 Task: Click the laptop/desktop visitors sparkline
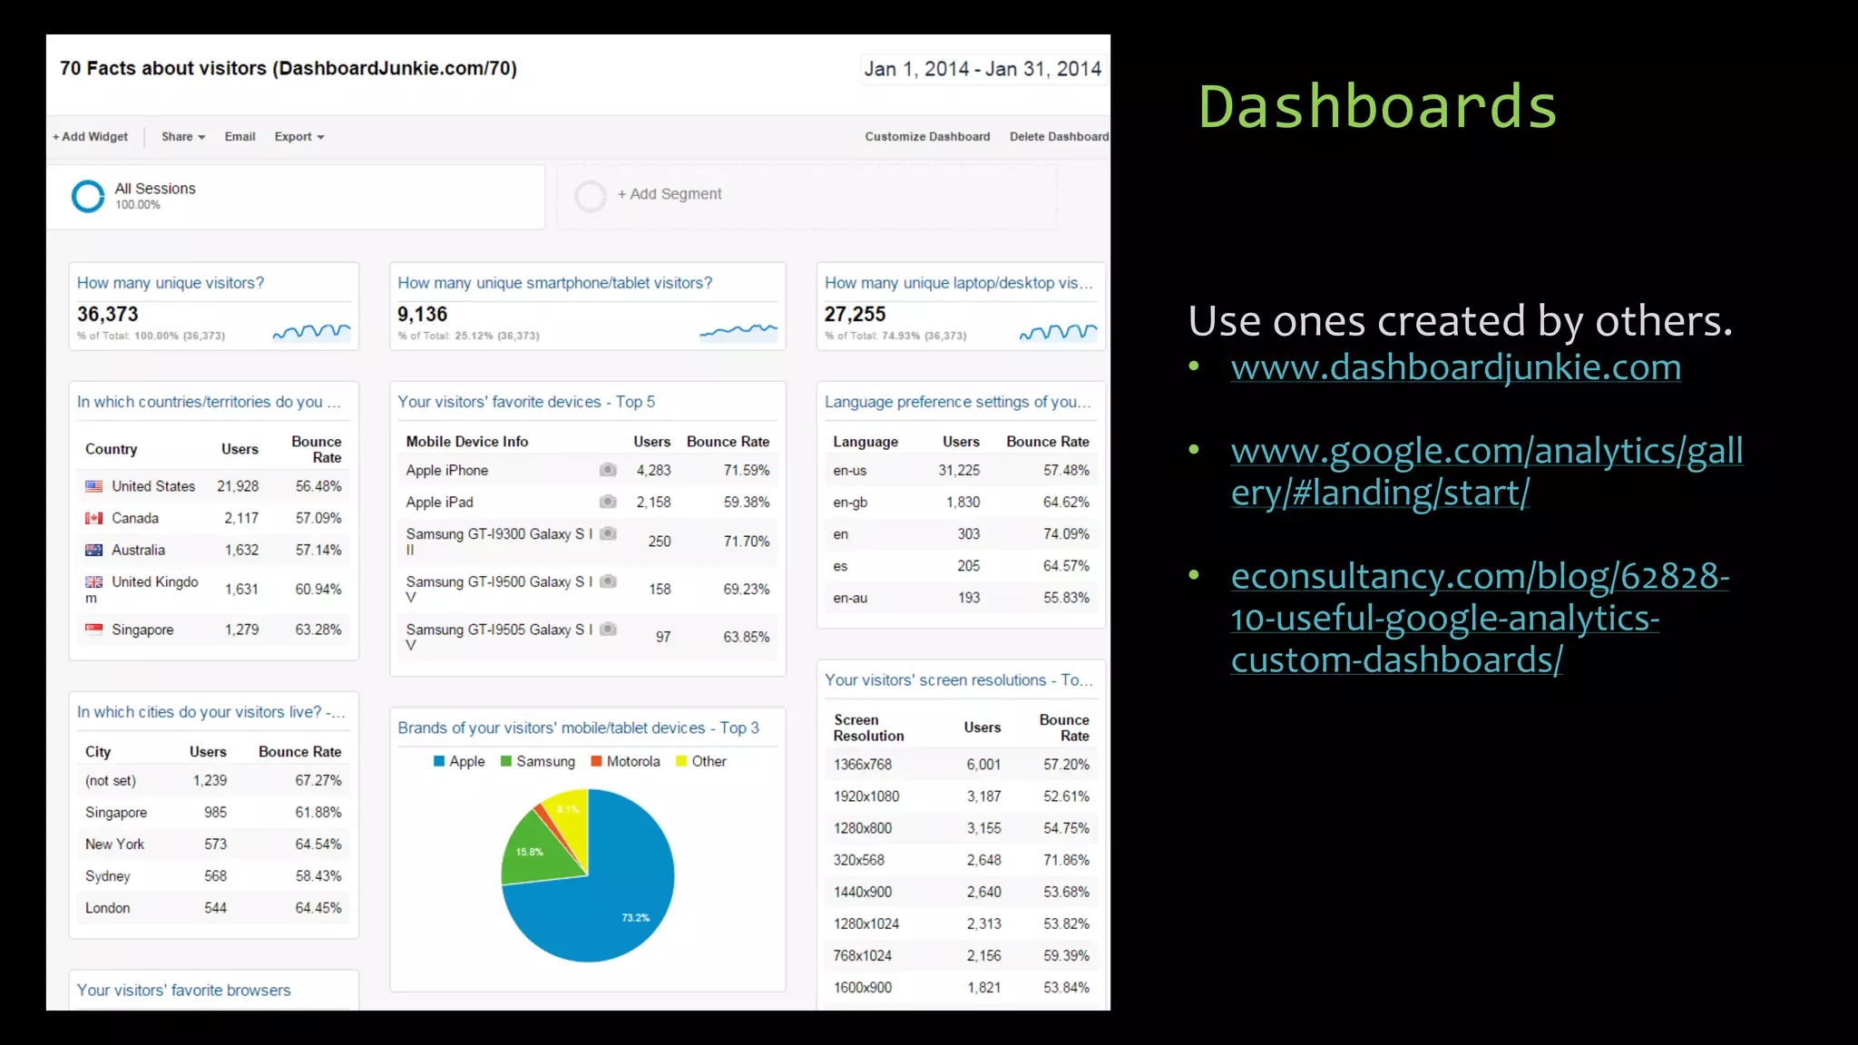point(1058,332)
